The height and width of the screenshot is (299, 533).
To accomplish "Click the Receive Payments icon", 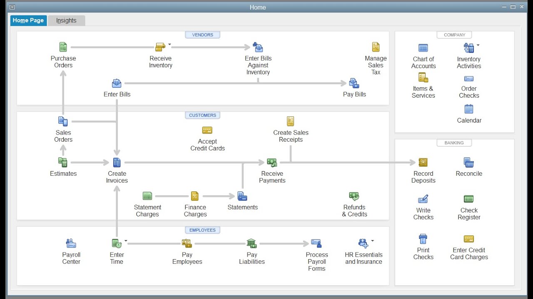I will coord(272,162).
